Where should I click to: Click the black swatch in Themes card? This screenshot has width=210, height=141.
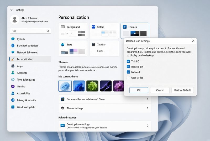pos(143,33)
